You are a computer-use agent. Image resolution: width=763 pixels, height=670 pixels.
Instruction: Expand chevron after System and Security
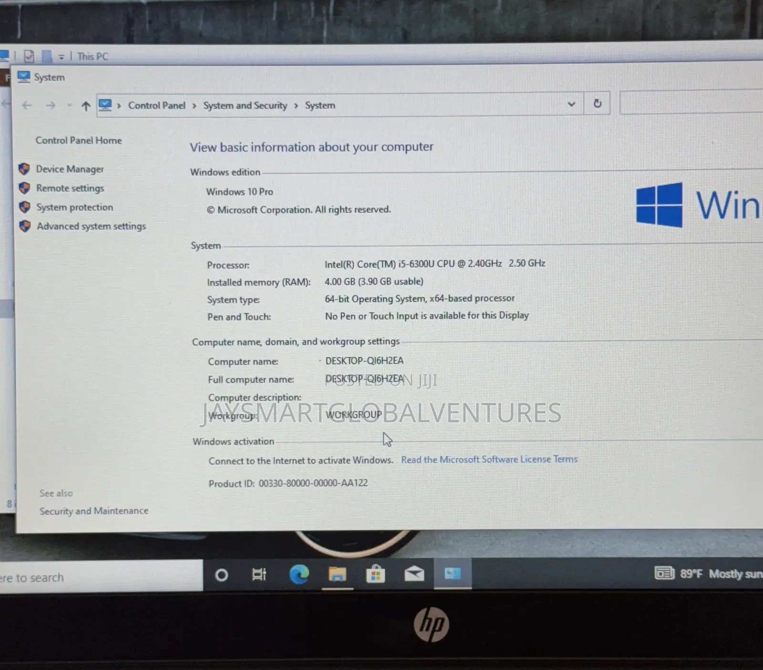click(x=296, y=106)
